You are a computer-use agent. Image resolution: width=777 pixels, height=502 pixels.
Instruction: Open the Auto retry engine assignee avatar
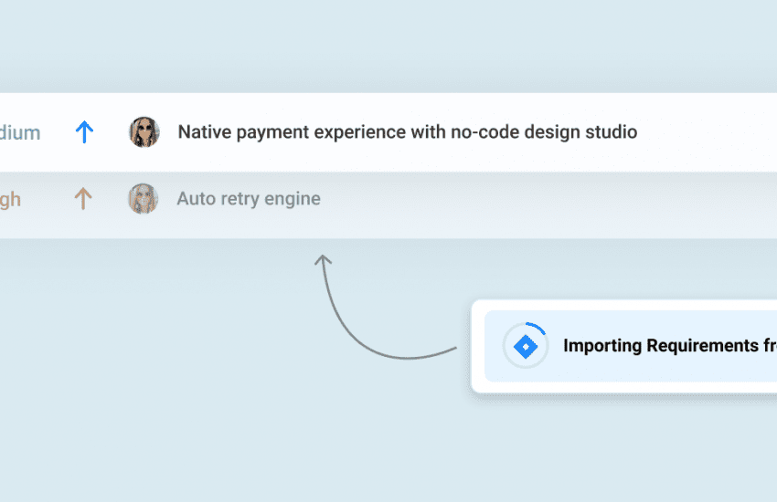pyautogui.click(x=144, y=199)
